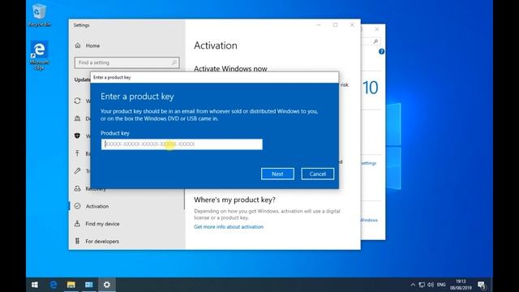Click the Windows Update refresh arrows icon
This screenshot has height=292, width=519.
tap(78, 101)
